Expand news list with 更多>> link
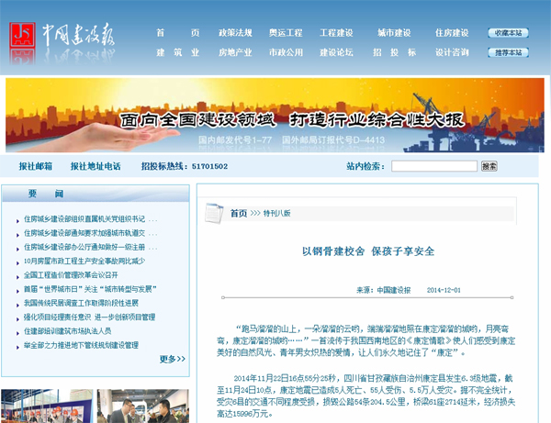The height and width of the screenshot is (423, 551). pos(173,359)
